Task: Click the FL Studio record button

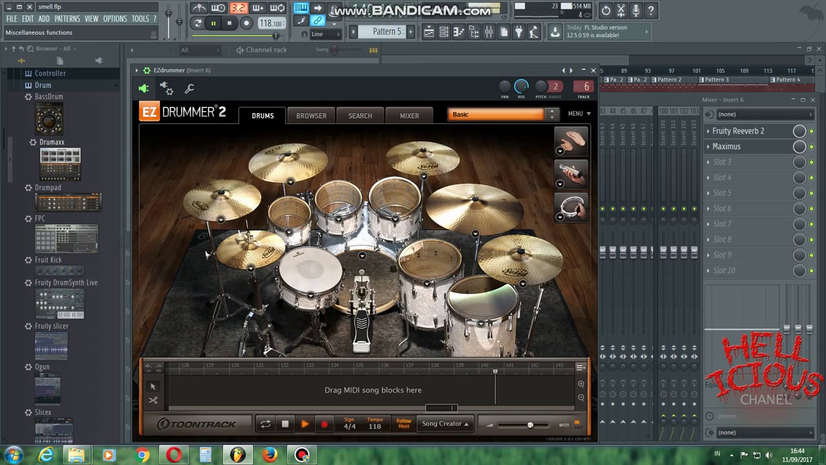Action: click(246, 23)
